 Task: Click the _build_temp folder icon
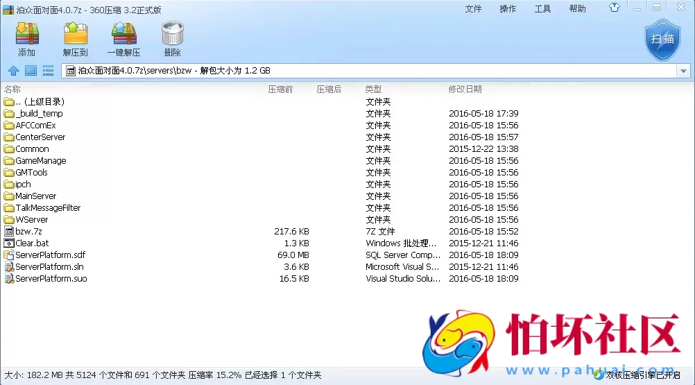click(9, 113)
